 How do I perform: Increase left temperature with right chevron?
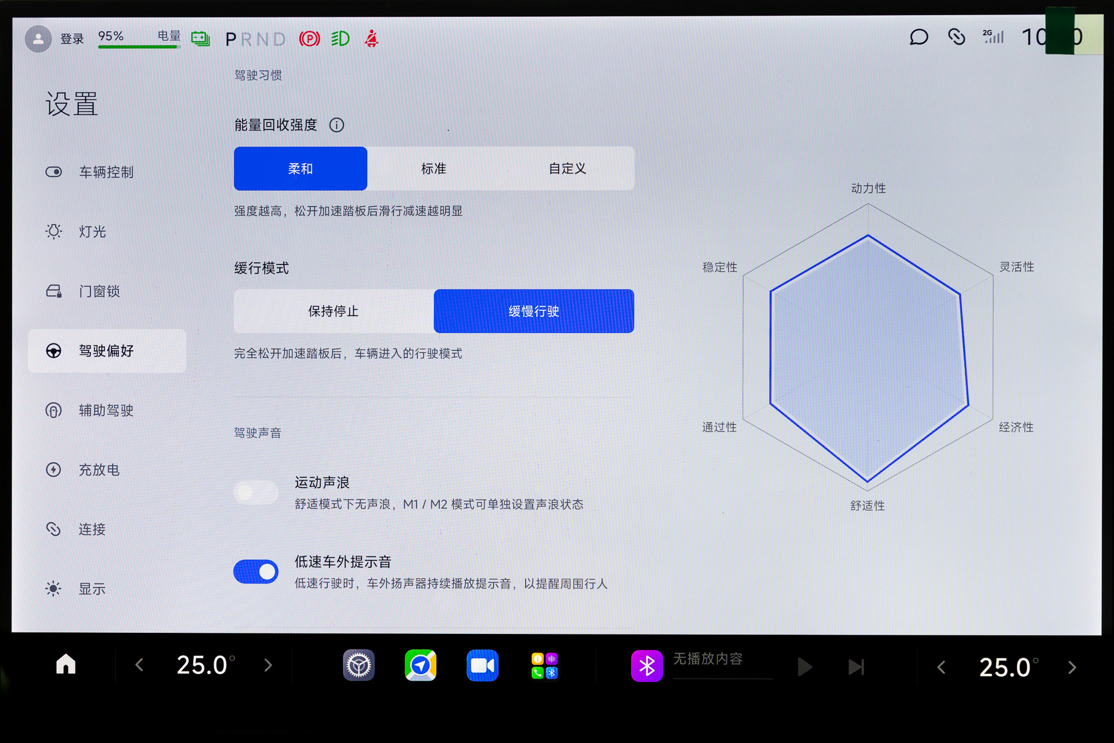click(x=268, y=665)
